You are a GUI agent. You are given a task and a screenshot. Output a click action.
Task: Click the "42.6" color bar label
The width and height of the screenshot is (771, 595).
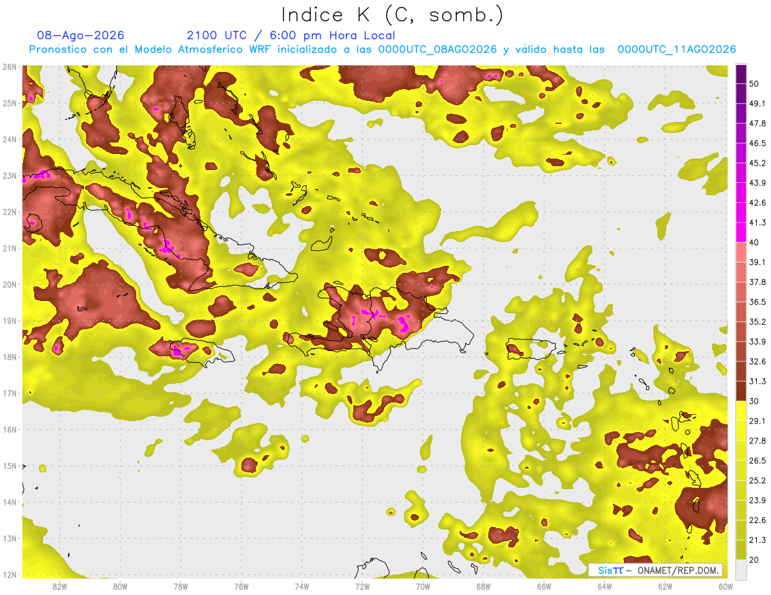[x=758, y=203]
